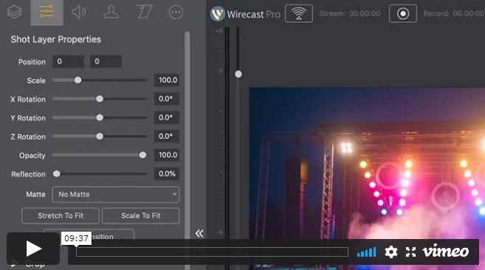
Task: Adjust Vimeo volume bars
Action: click(367, 252)
